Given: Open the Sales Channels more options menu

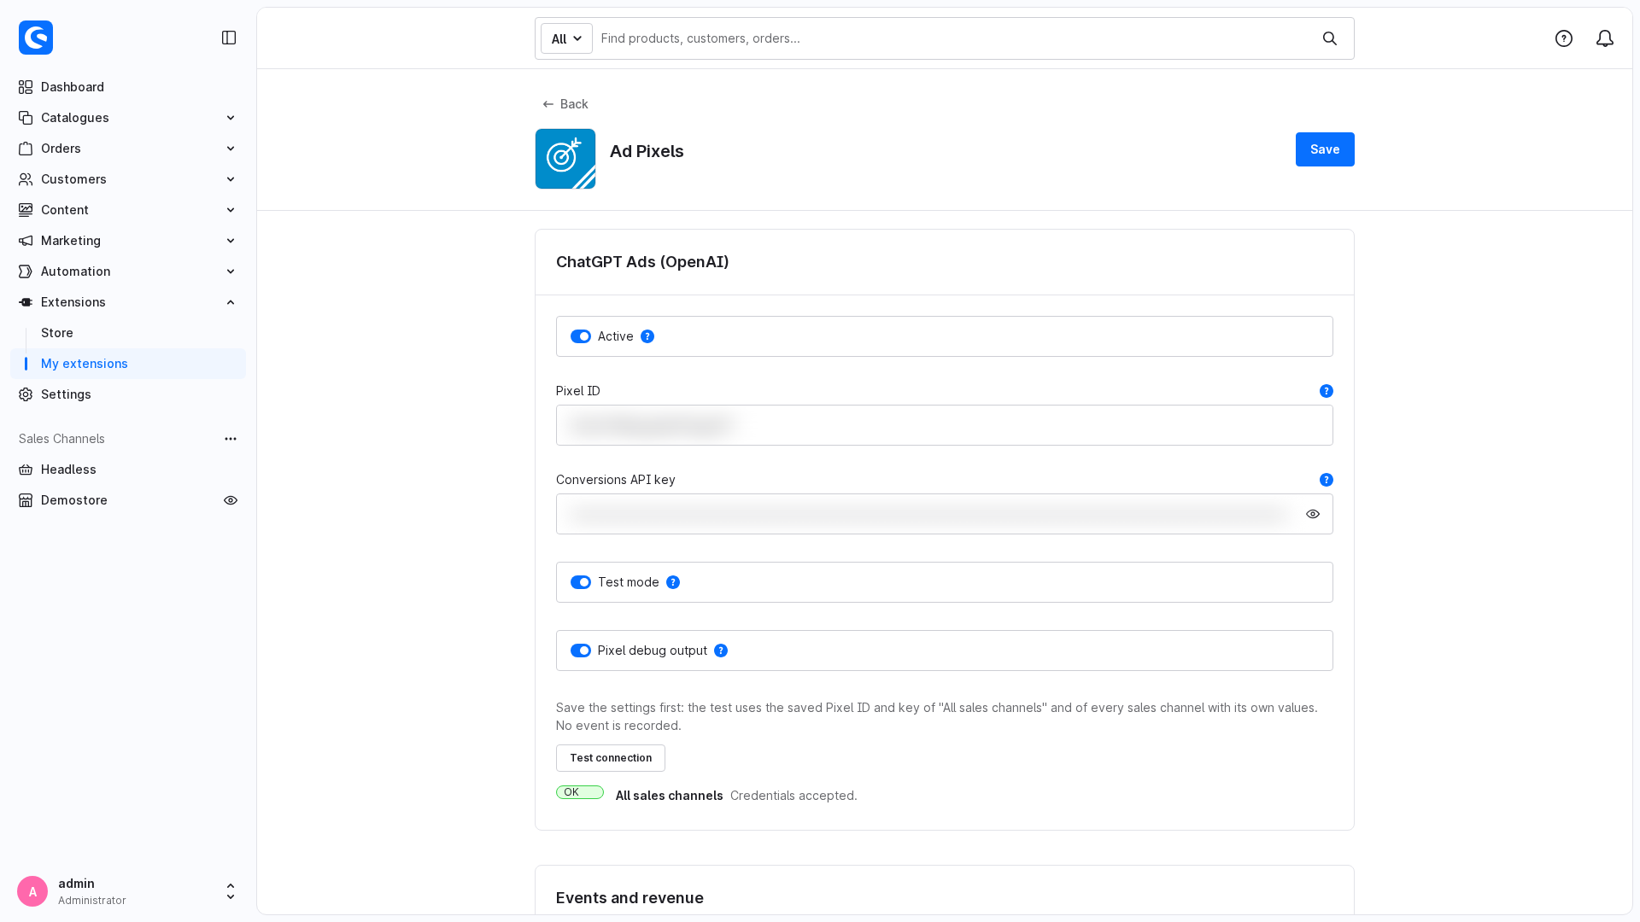Looking at the screenshot, I should point(231,439).
